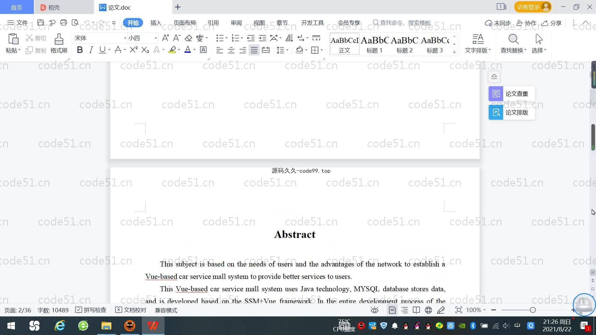This screenshot has height=335, width=596.
Task: Switch to eye protection mode icon
Action: [x=375, y=310]
